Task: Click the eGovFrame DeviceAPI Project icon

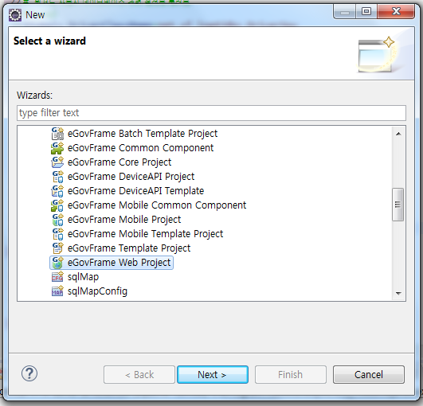Action: coord(57,177)
